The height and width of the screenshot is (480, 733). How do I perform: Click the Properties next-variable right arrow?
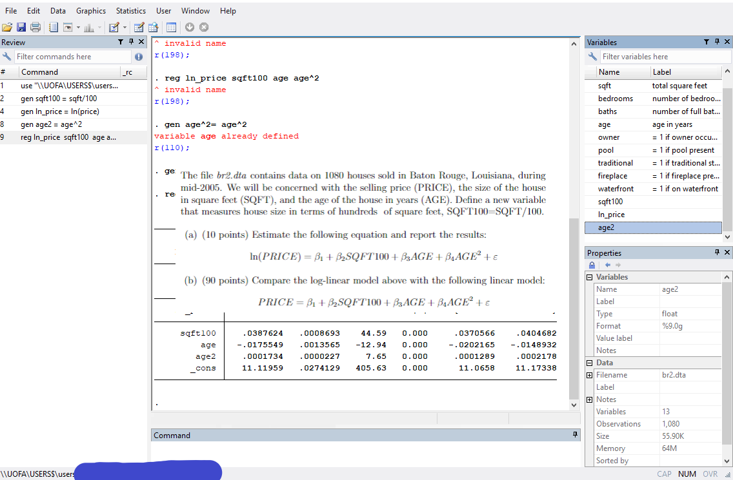(618, 265)
